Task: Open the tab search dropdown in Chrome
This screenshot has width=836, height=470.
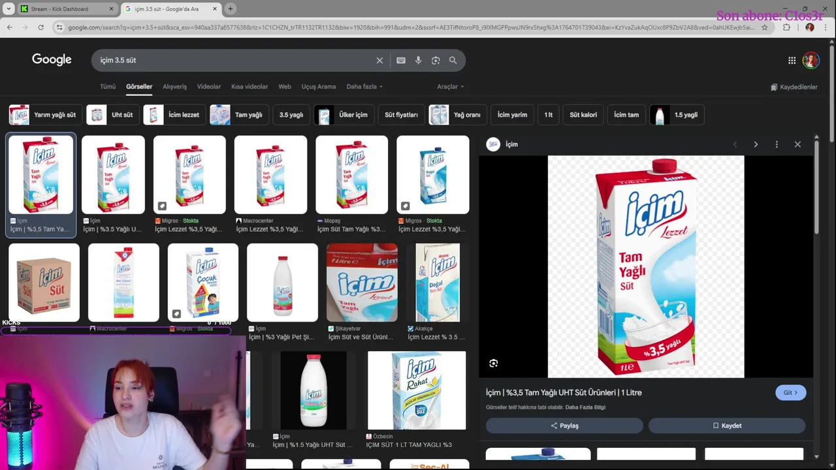Action: tap(8, 8)
